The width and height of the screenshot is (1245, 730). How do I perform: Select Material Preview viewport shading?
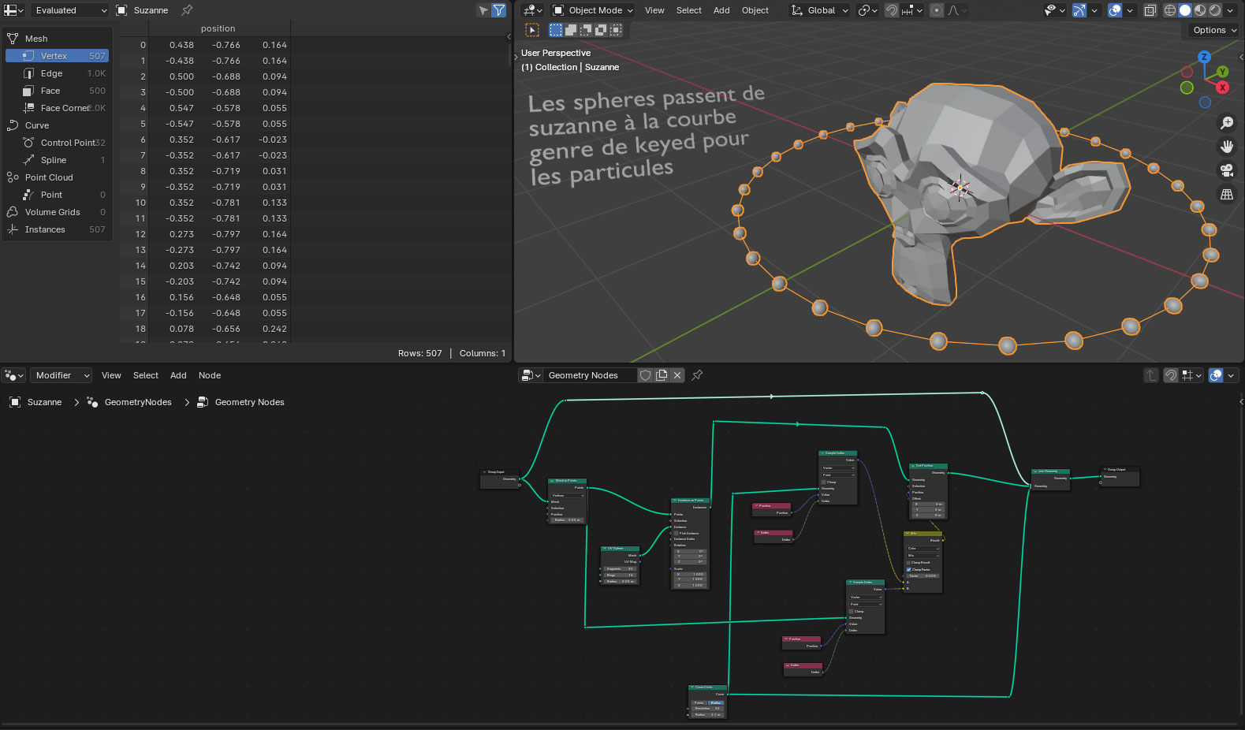(x=1200, y=10)
